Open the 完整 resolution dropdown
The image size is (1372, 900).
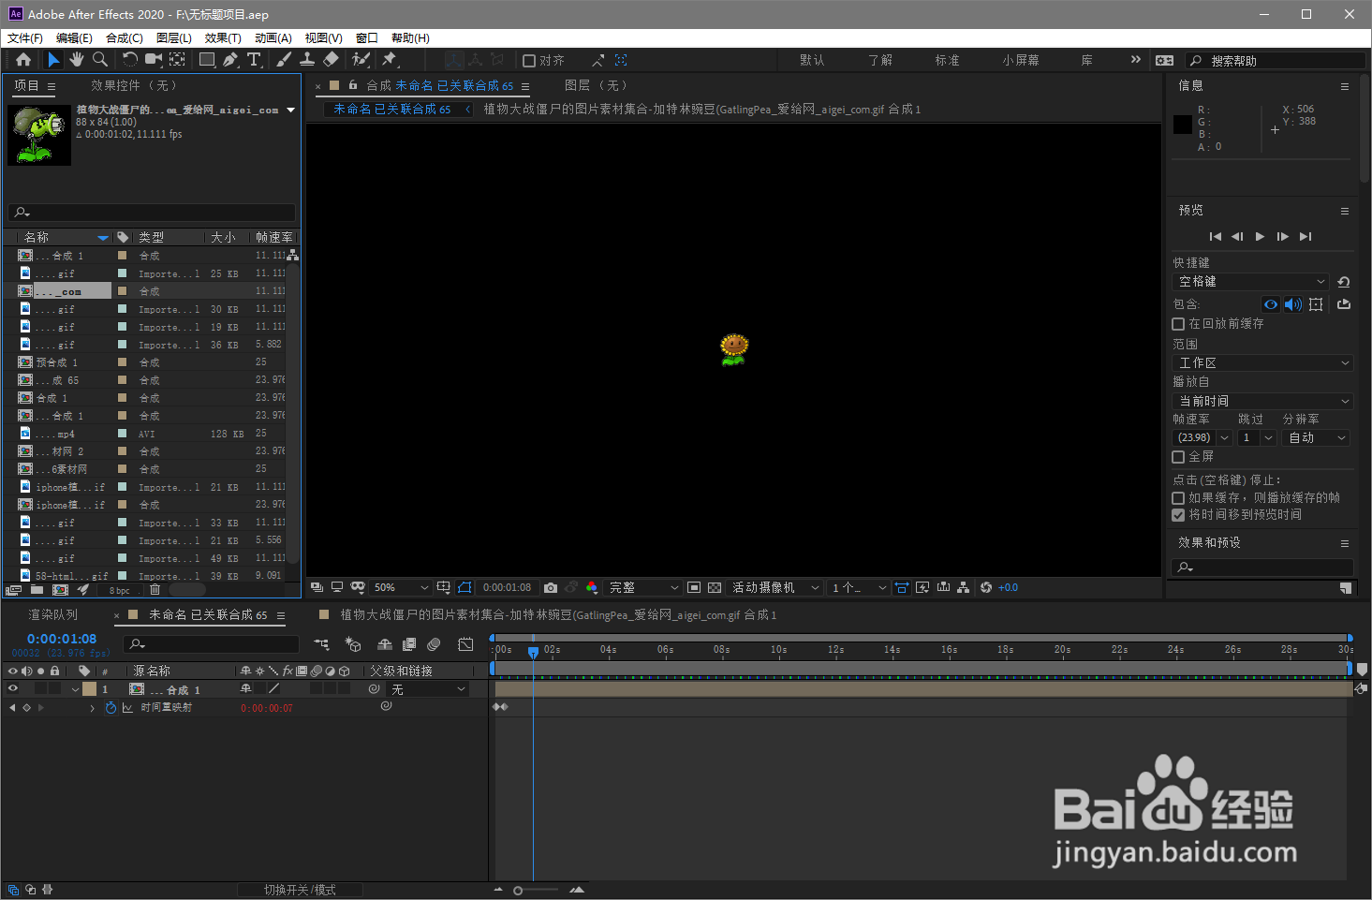pyautogui.click(x=643, y=587)
